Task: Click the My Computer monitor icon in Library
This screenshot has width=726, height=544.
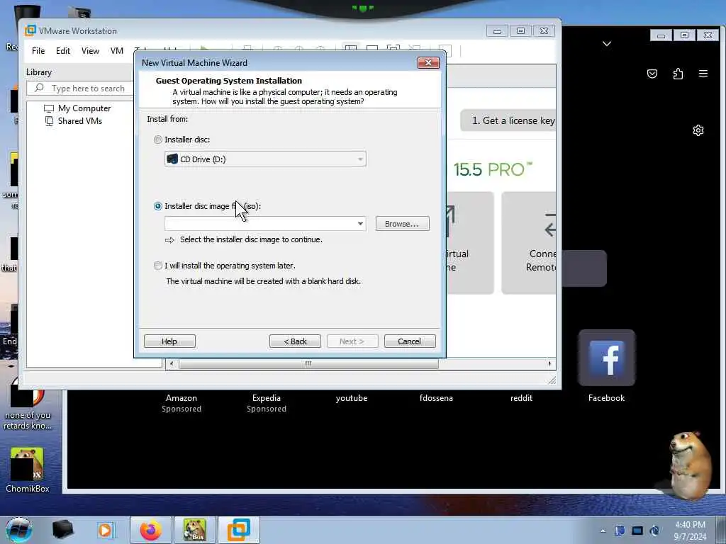Action: click(x=49, y=108)
